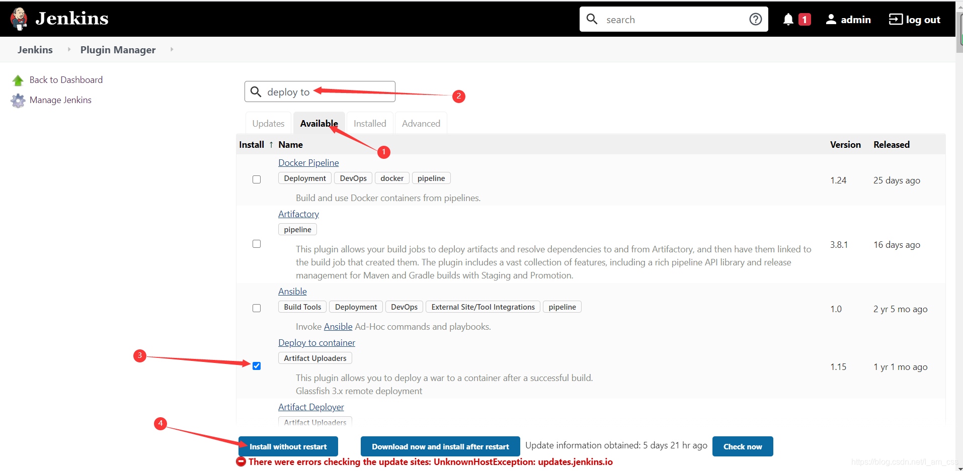This screenshot has width=963, height=471.
Task: Click the admin user icon
Action: [831, 20]
